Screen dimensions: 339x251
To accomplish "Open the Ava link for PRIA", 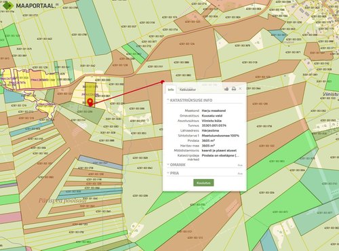I will [x=240, y=174].
